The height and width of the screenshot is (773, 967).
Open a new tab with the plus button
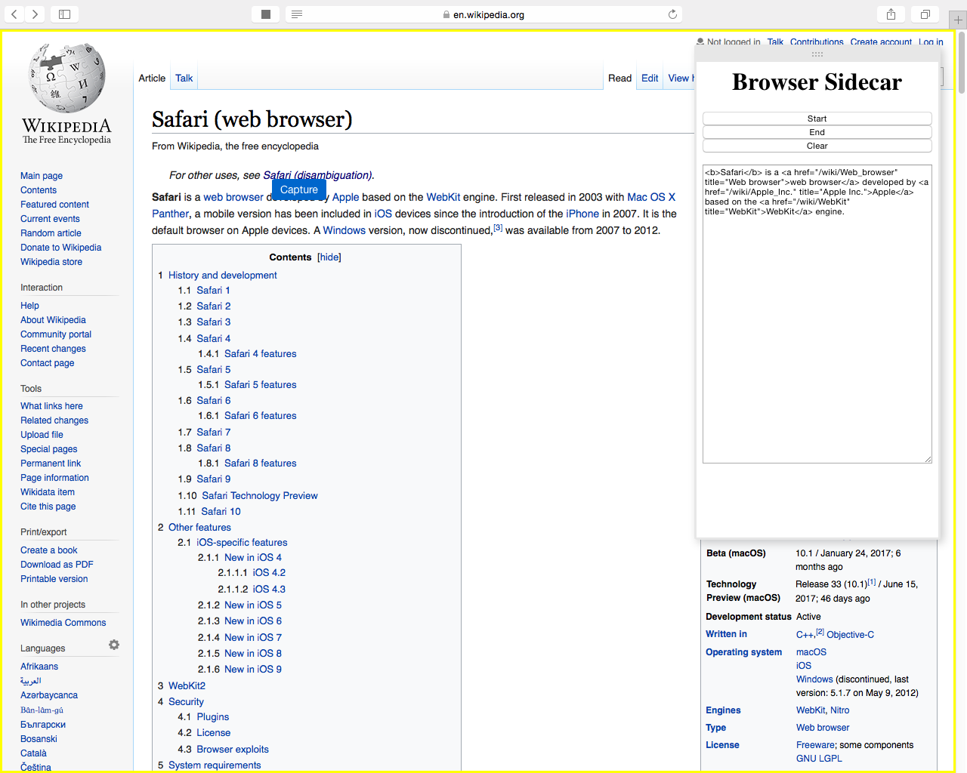tap(958, 20)
